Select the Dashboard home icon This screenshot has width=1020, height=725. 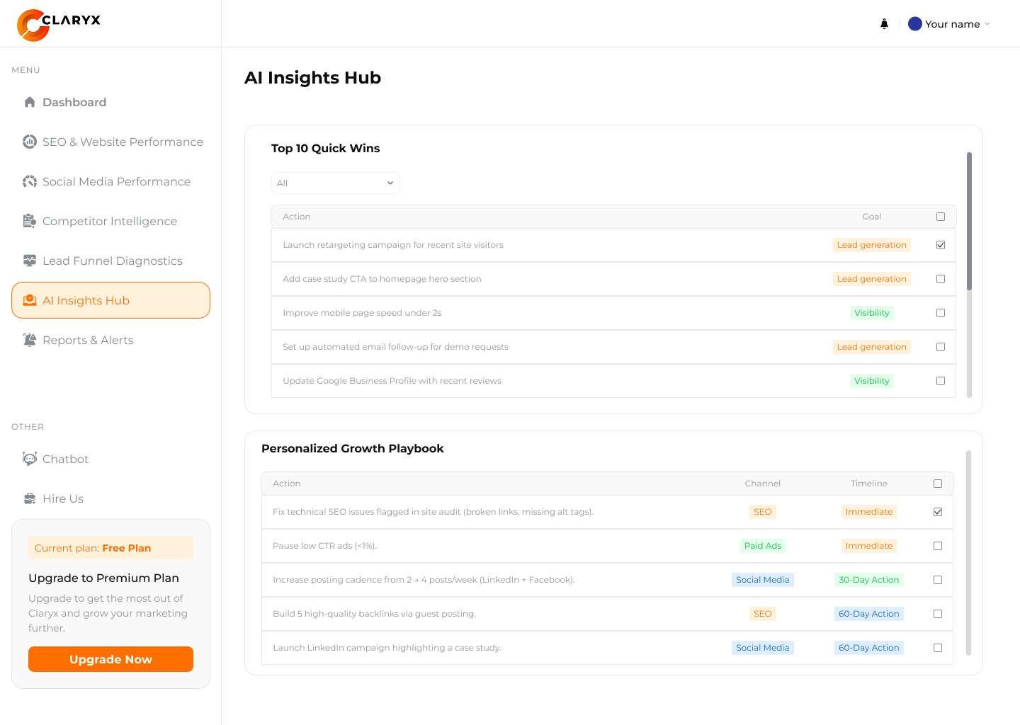(x=30, y=102)
